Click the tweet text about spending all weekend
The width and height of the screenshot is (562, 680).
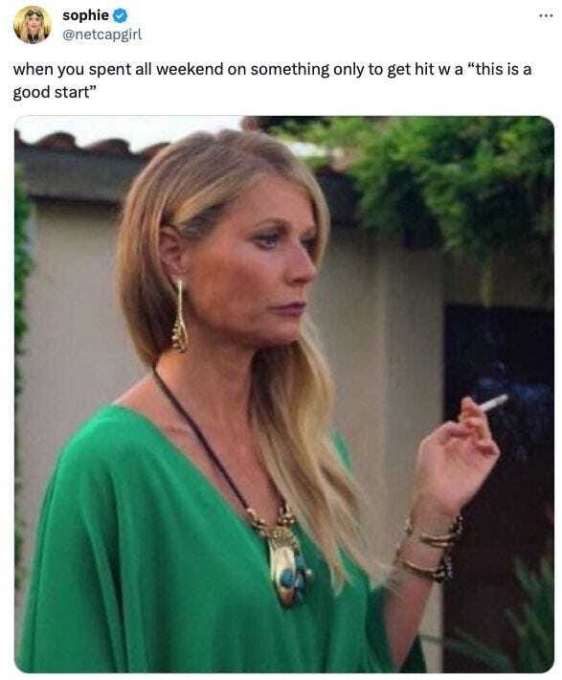[272, 80]
